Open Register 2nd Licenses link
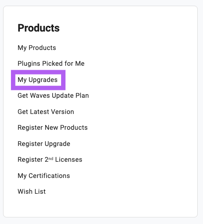Screen dimensions: 203x224 [50, 160]
